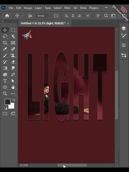
Task: Select the Rectangular Marquee tool
Action: (x=13, y=30)
